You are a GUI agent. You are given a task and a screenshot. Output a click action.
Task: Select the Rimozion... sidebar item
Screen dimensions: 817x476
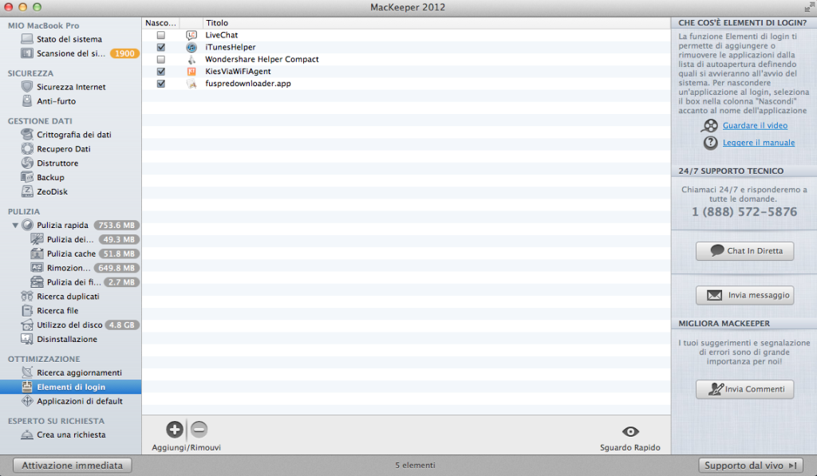(x=71, y=268)
